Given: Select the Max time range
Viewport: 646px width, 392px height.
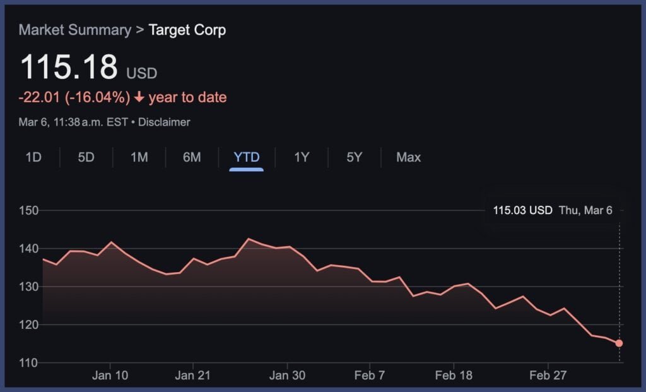Looking at the screenshot, I should pos(408,157).
